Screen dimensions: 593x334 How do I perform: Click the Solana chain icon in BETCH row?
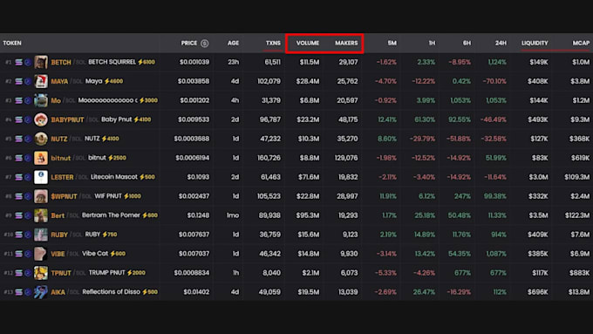(18, 62)
